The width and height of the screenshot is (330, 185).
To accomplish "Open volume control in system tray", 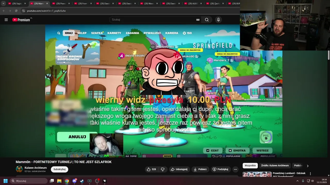I will point(312,181).
